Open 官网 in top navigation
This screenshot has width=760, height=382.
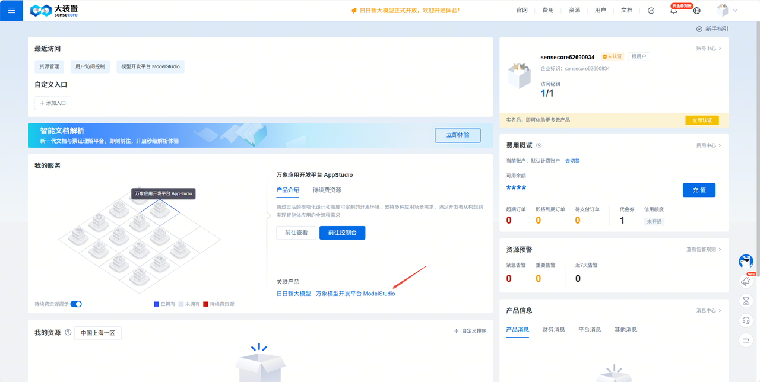522,11
